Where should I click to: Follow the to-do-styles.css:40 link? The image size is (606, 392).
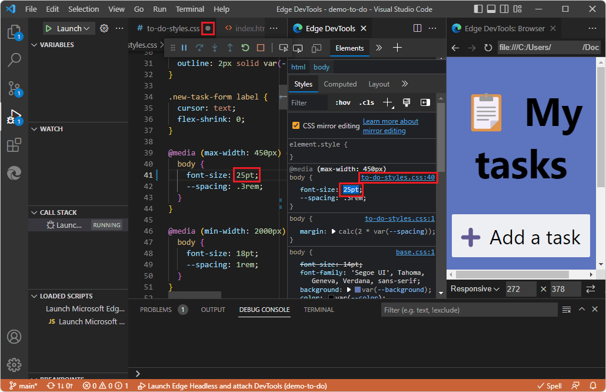click(x=398, y=177)
